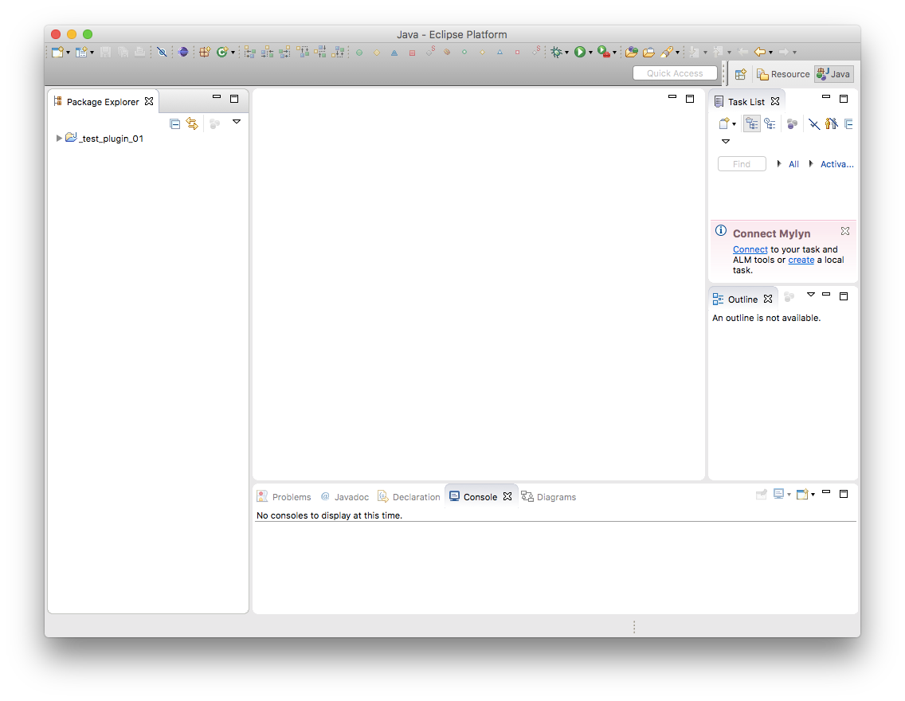
Task: Click the External Tools run icon
Action: [603, 52]
